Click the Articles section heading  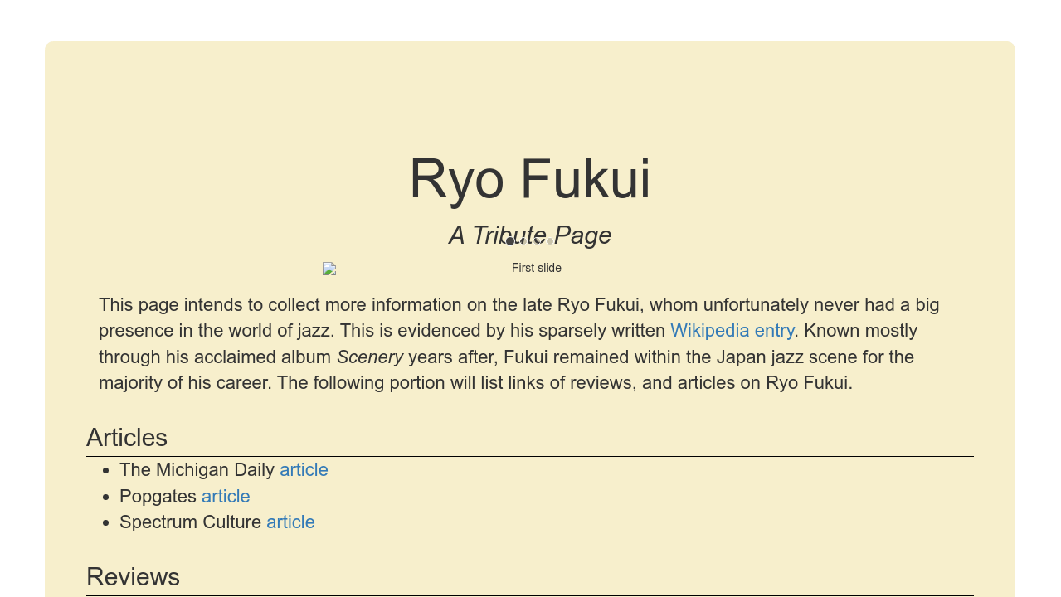(127, 438)
